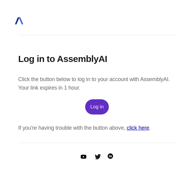
Task: Open the LinkedIn circular icon
Action: tap(110, 156)
